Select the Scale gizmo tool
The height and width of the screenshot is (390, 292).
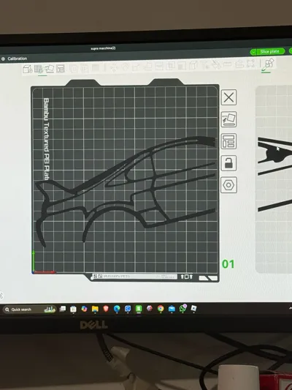pyautogui.click(x=136, y=67)
